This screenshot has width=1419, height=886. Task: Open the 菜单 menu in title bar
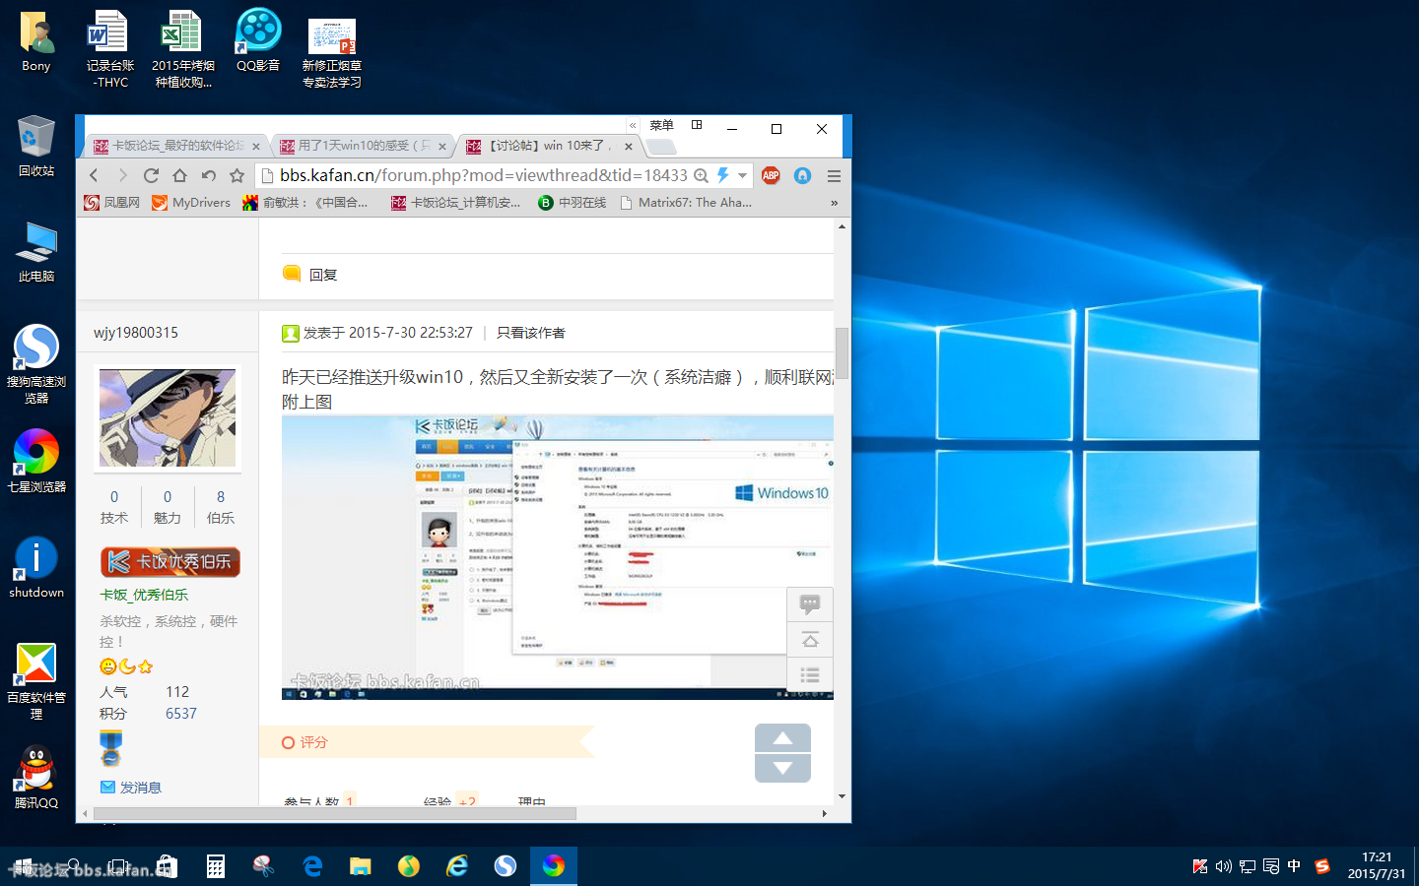[x=661, y=125]
